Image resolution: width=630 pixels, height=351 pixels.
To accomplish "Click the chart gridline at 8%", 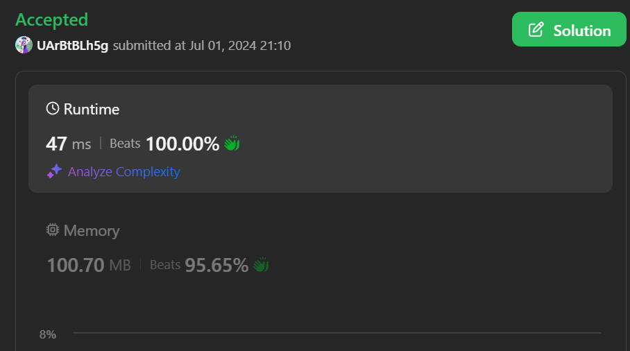I will coord(337,332).
